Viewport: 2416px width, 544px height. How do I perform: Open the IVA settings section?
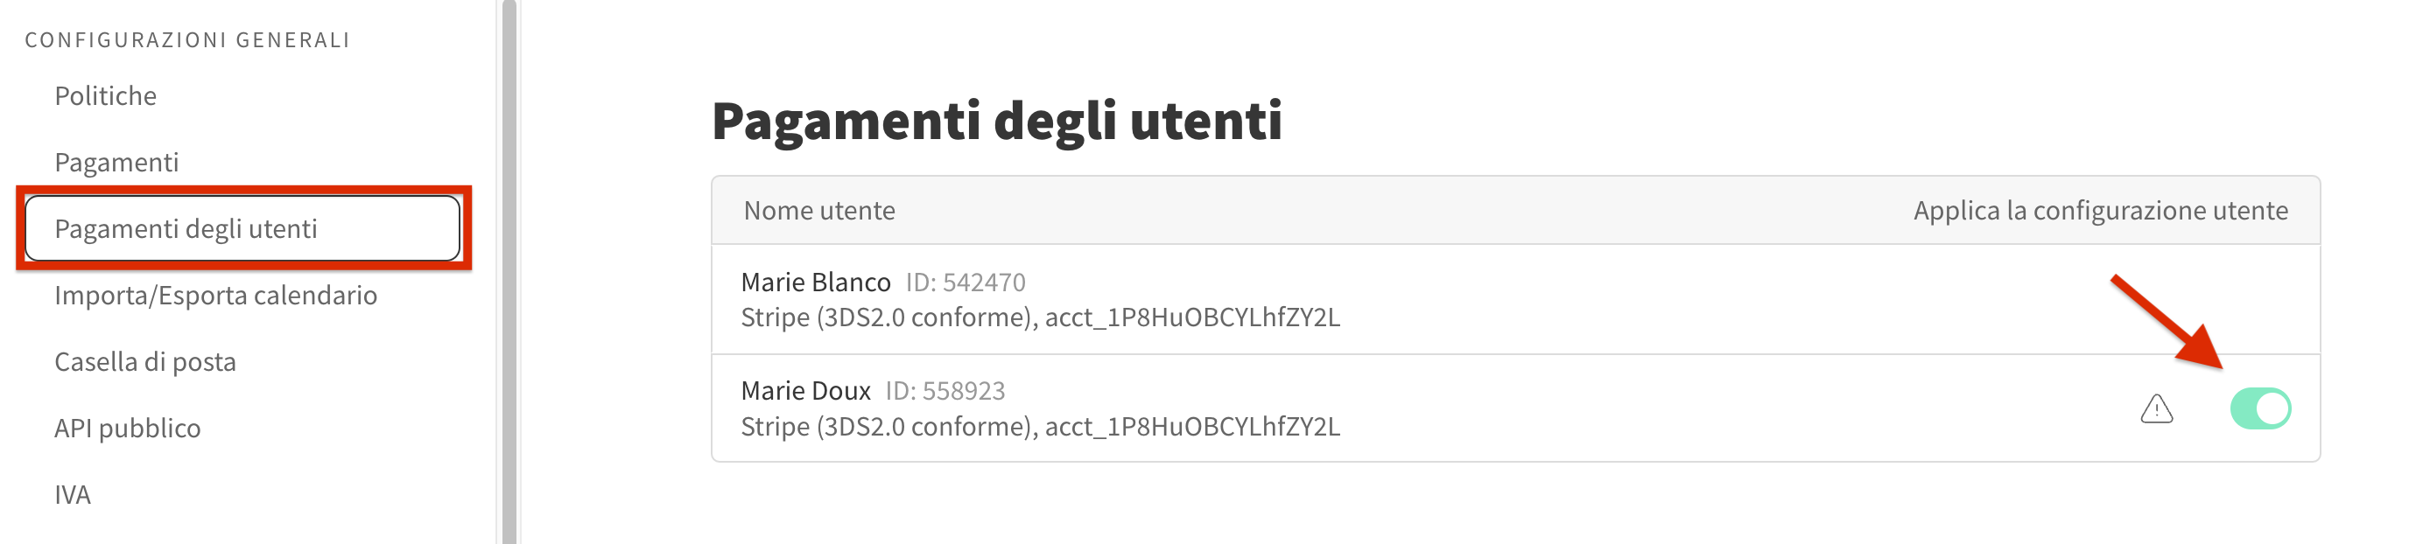[x=74, y=494]
